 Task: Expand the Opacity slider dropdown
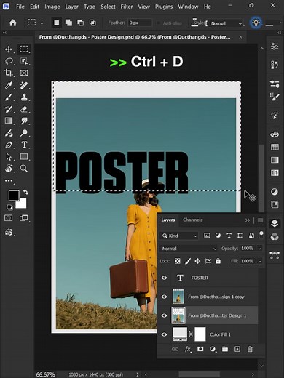(x=260, y=249)
